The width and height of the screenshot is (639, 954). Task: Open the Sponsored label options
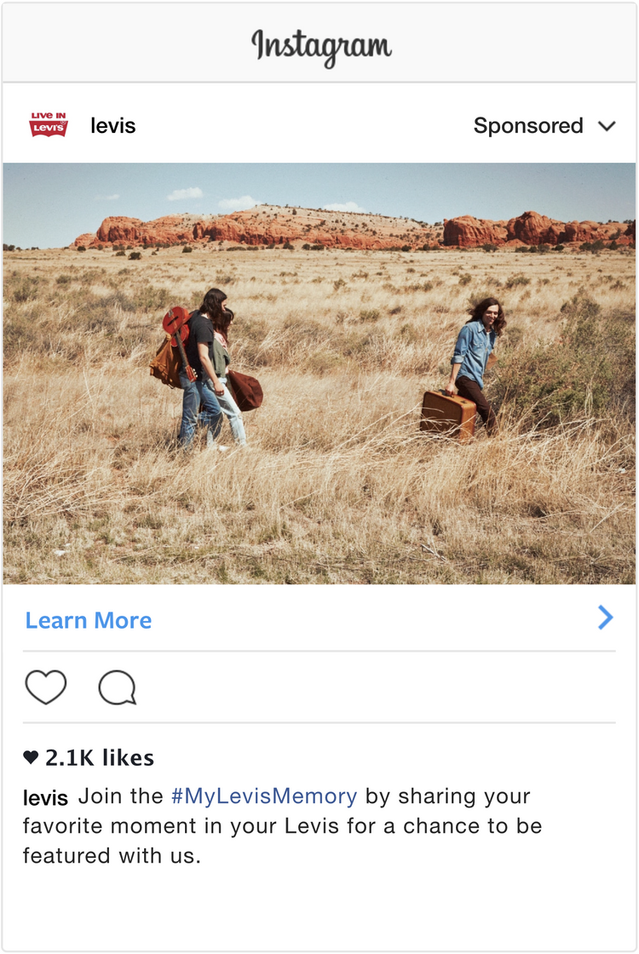pyautogui.click(x=528, y=125)
